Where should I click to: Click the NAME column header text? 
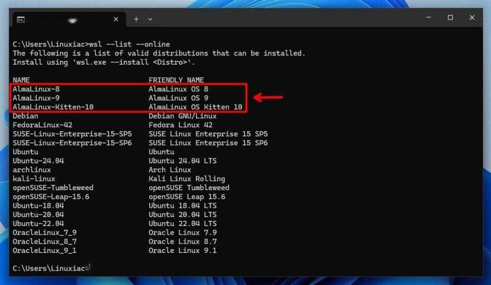pos(21,80)
